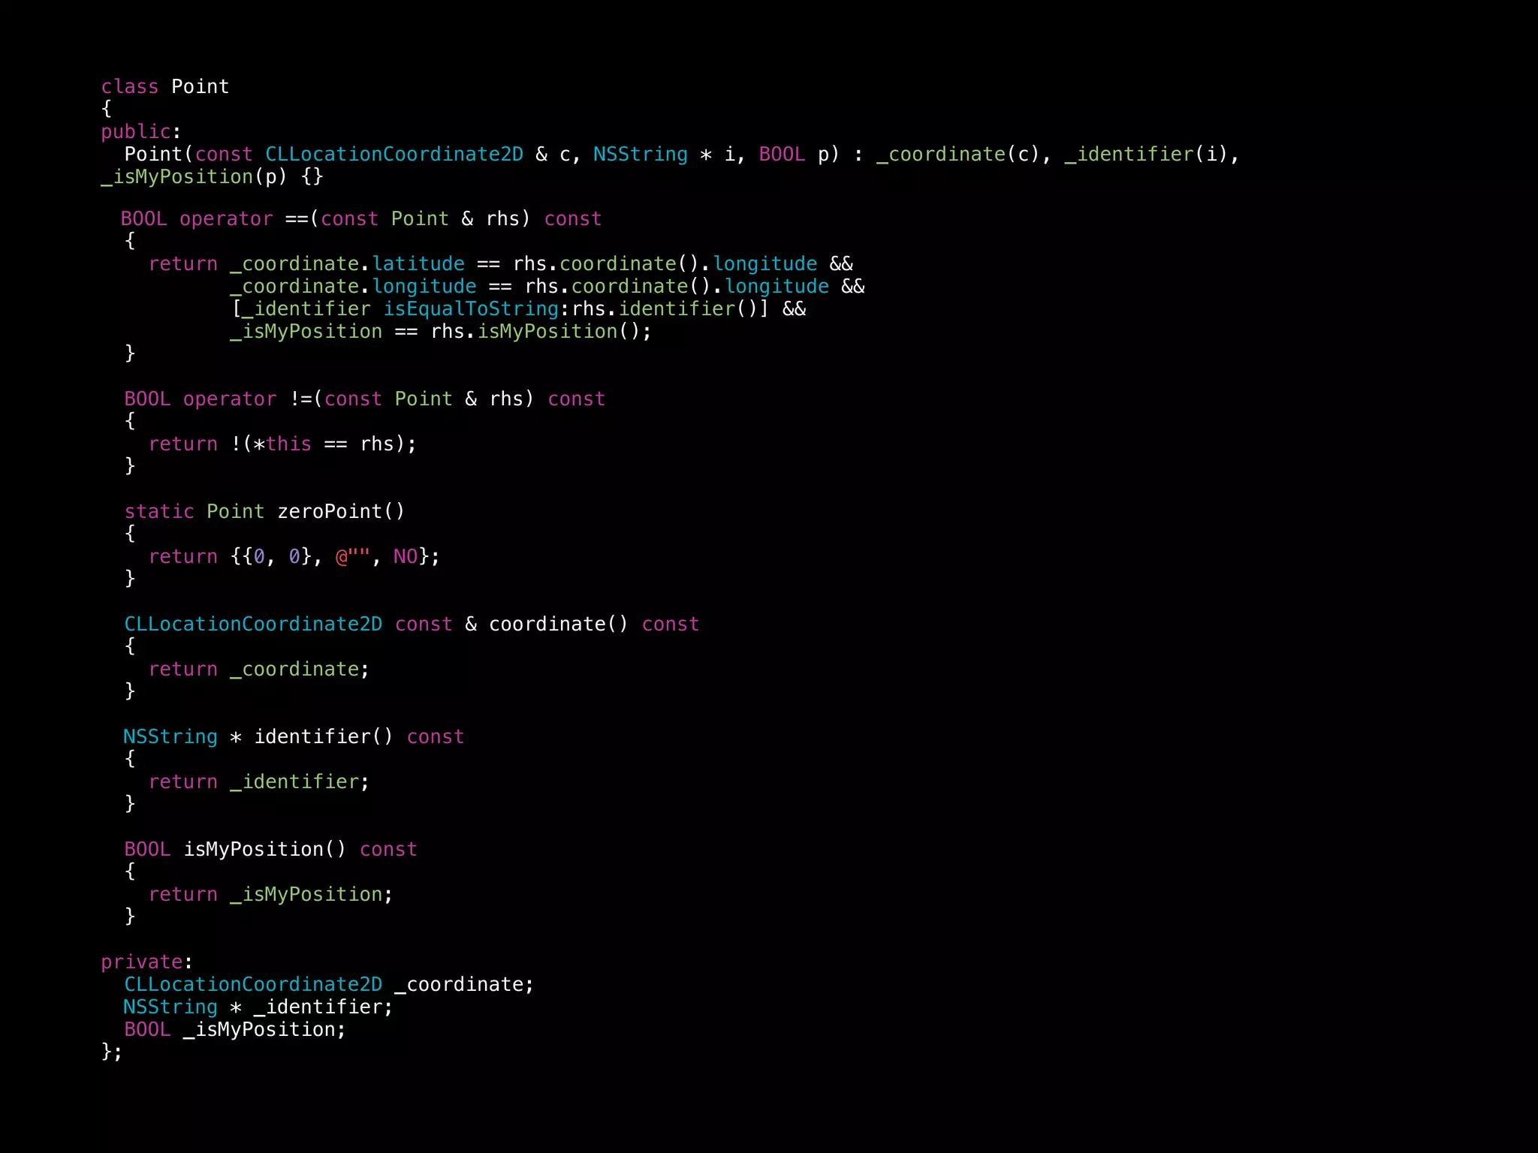
Task: Click 'NSString * _identifier;' member declaration
Action: point(258,1007)
